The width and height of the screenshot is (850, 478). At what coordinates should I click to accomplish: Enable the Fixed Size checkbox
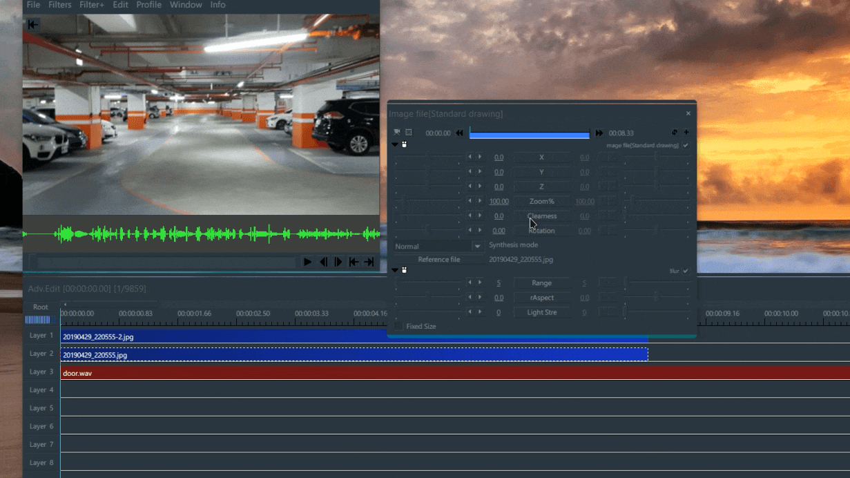399,326
